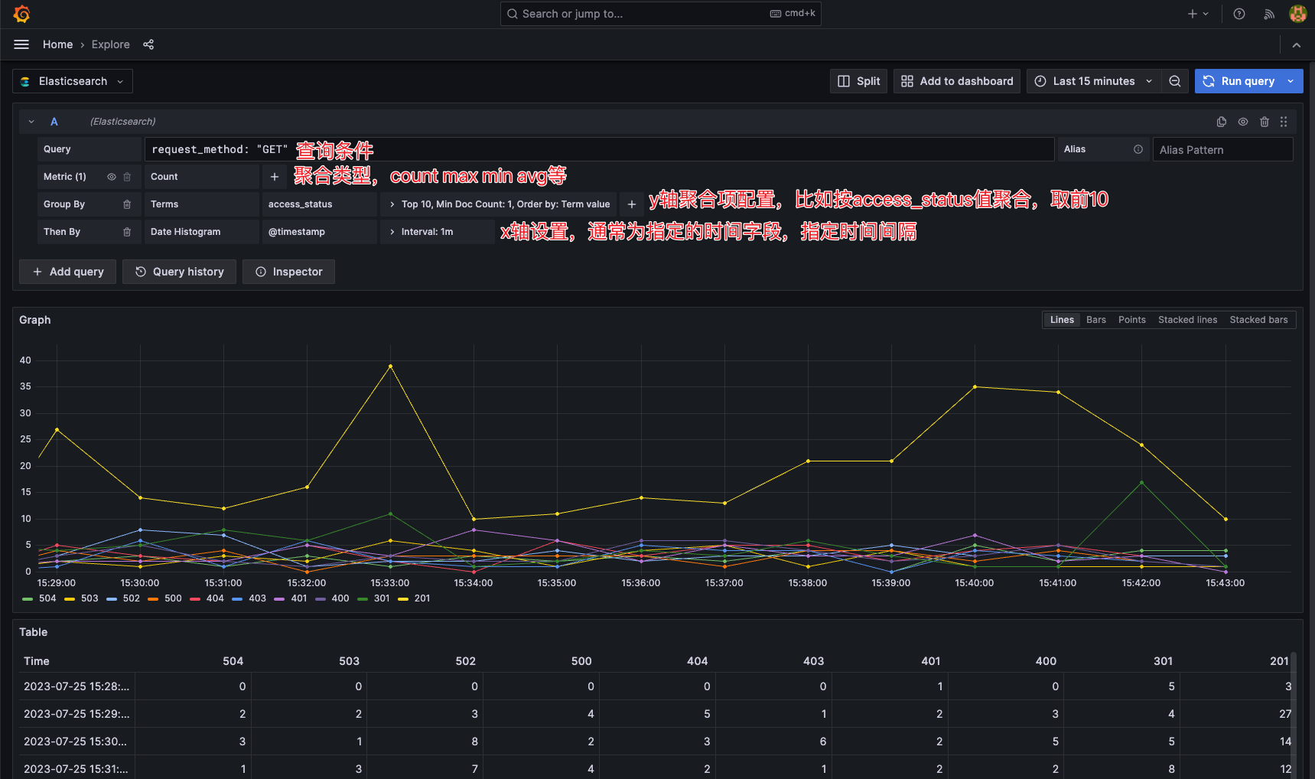Click the zoom out time range icon

pos(1175,81)
